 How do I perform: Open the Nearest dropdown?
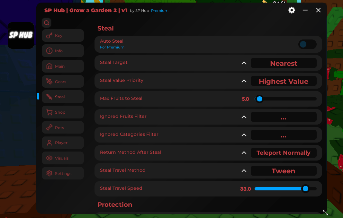284,63
